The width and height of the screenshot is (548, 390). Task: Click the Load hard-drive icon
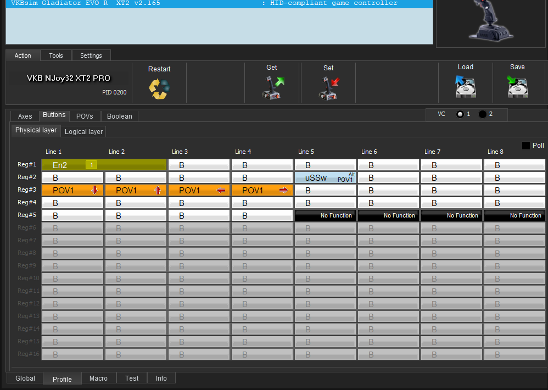(x=466, y=87)
